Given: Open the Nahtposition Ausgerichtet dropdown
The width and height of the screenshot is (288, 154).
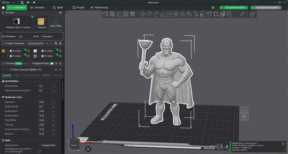Looking at the screenshot, I should [47, 145].
